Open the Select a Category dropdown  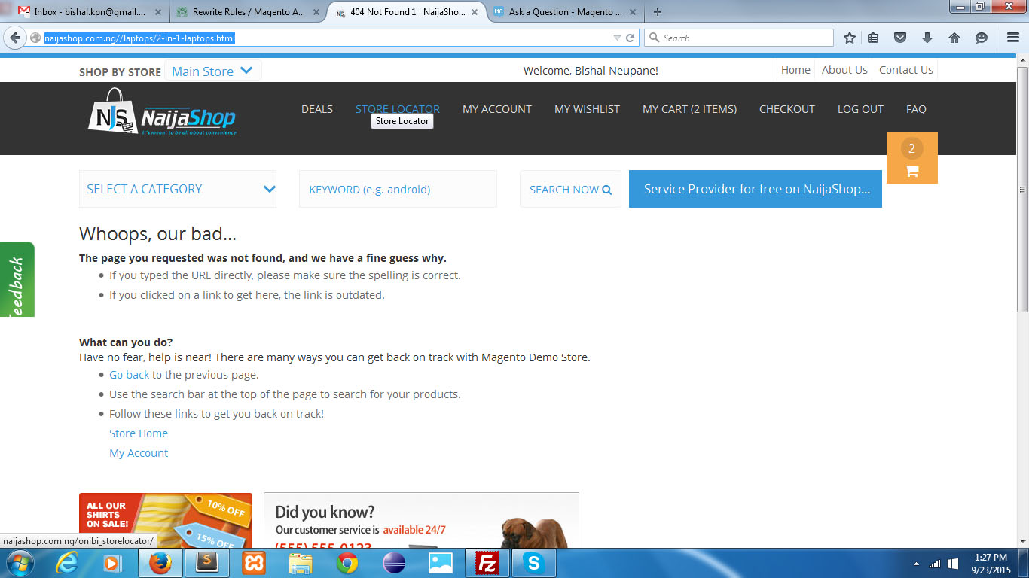(x=178, y=189)
